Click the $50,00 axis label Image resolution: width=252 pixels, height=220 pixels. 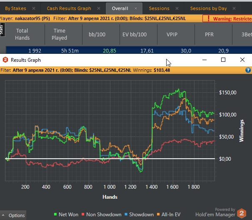coord(227,137)
